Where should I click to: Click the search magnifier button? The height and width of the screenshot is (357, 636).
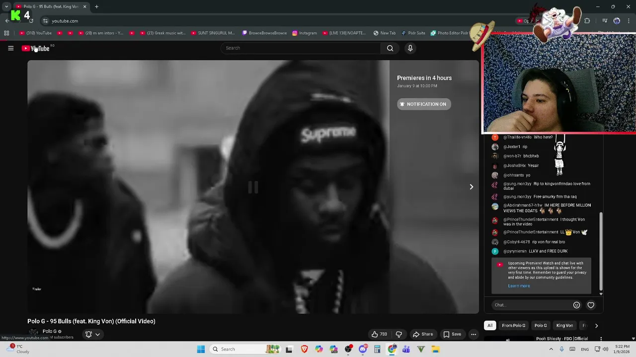[x=390, y=48]
